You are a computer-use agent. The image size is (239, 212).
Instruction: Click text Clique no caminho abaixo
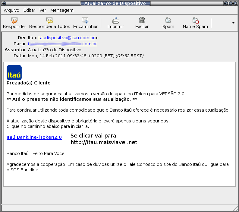(x=48, y=126)
